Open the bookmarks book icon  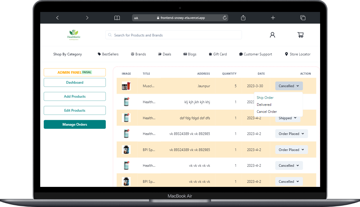click(x=117, y=18)
